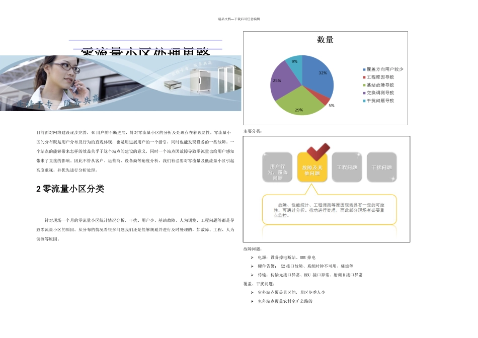
Task: Select the gray 干扰问题 box
Action: coord(382,167)
